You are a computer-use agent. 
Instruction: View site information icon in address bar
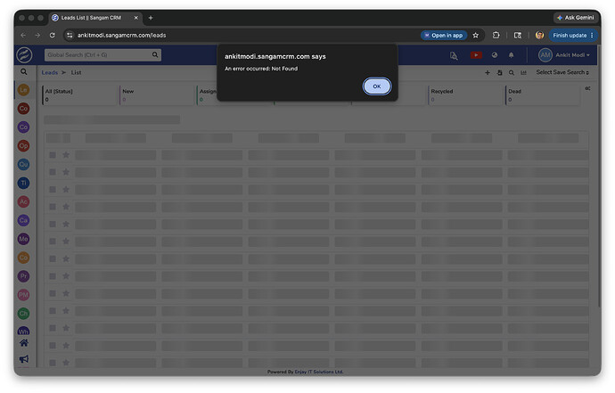click(70, 36)
